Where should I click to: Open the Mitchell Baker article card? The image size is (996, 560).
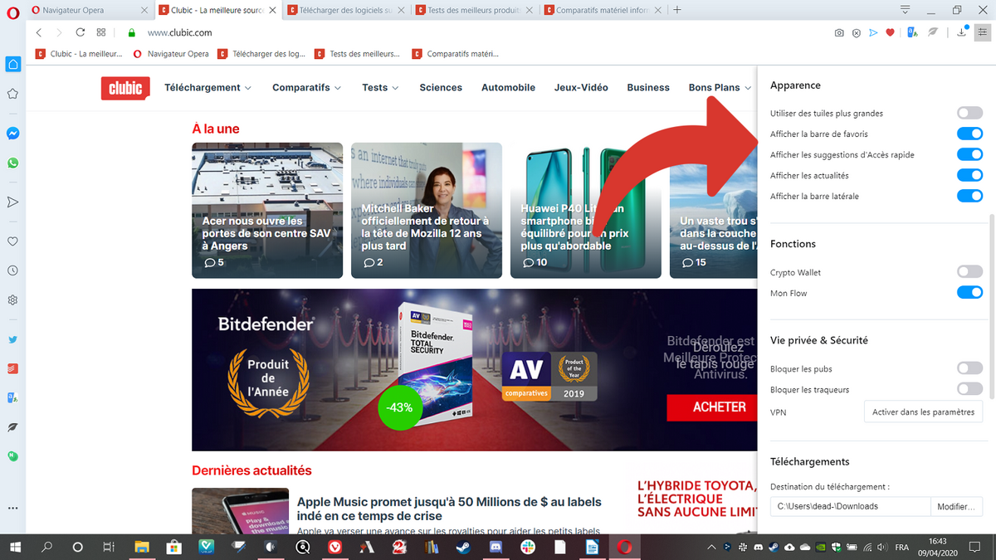(427, 210)
